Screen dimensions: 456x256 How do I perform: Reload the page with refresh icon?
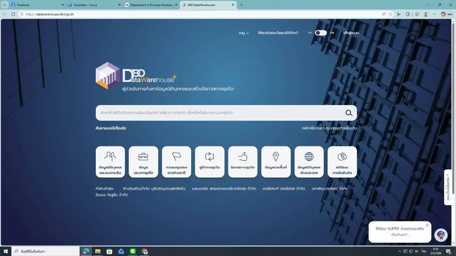(13, 14)
